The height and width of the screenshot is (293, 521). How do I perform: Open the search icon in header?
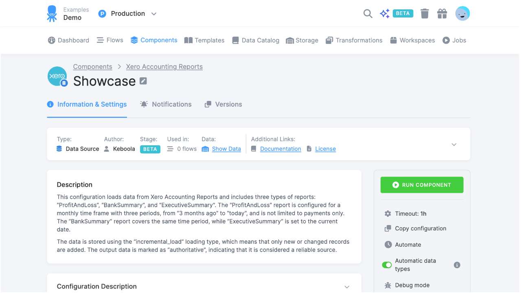click(368, 13)
